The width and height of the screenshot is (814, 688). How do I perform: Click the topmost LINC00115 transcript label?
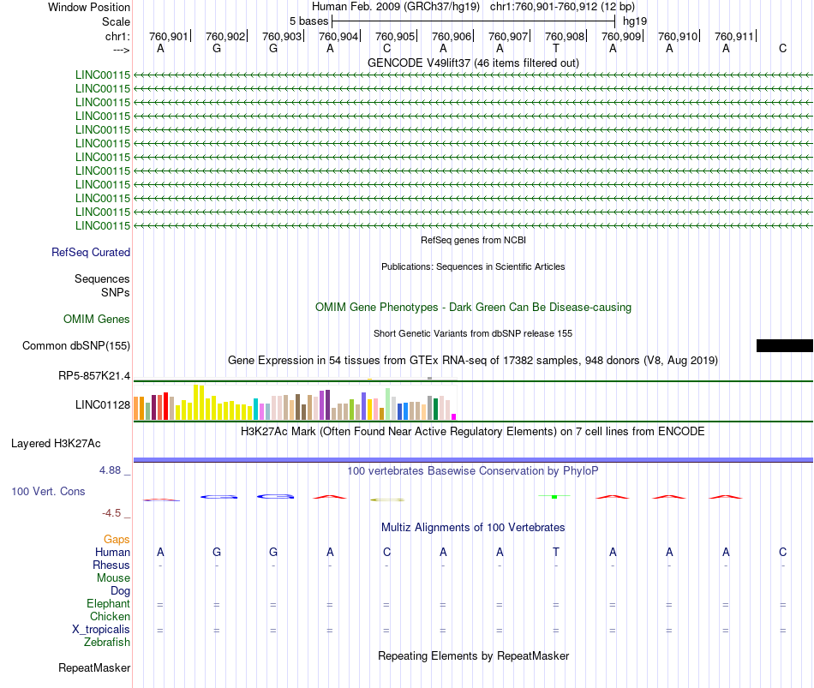(103, 75)
